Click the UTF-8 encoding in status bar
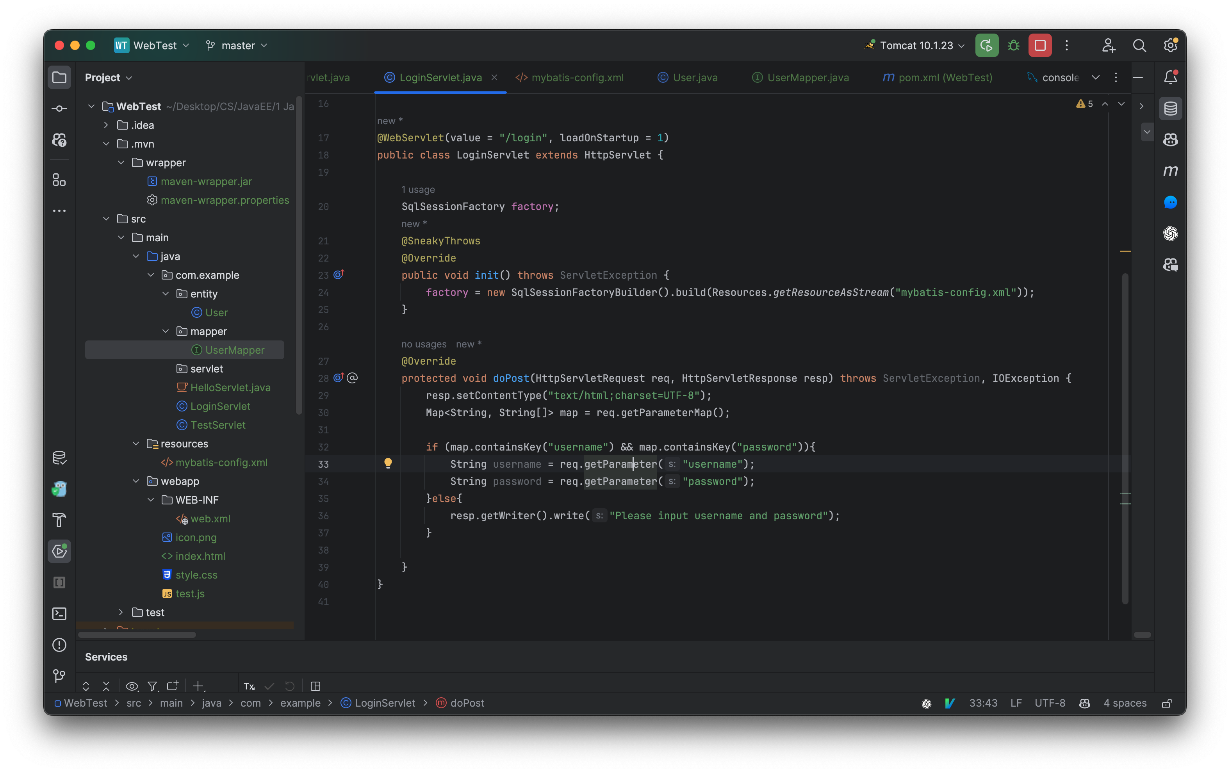The image size is (1230, 773). tap(1050, 703)
